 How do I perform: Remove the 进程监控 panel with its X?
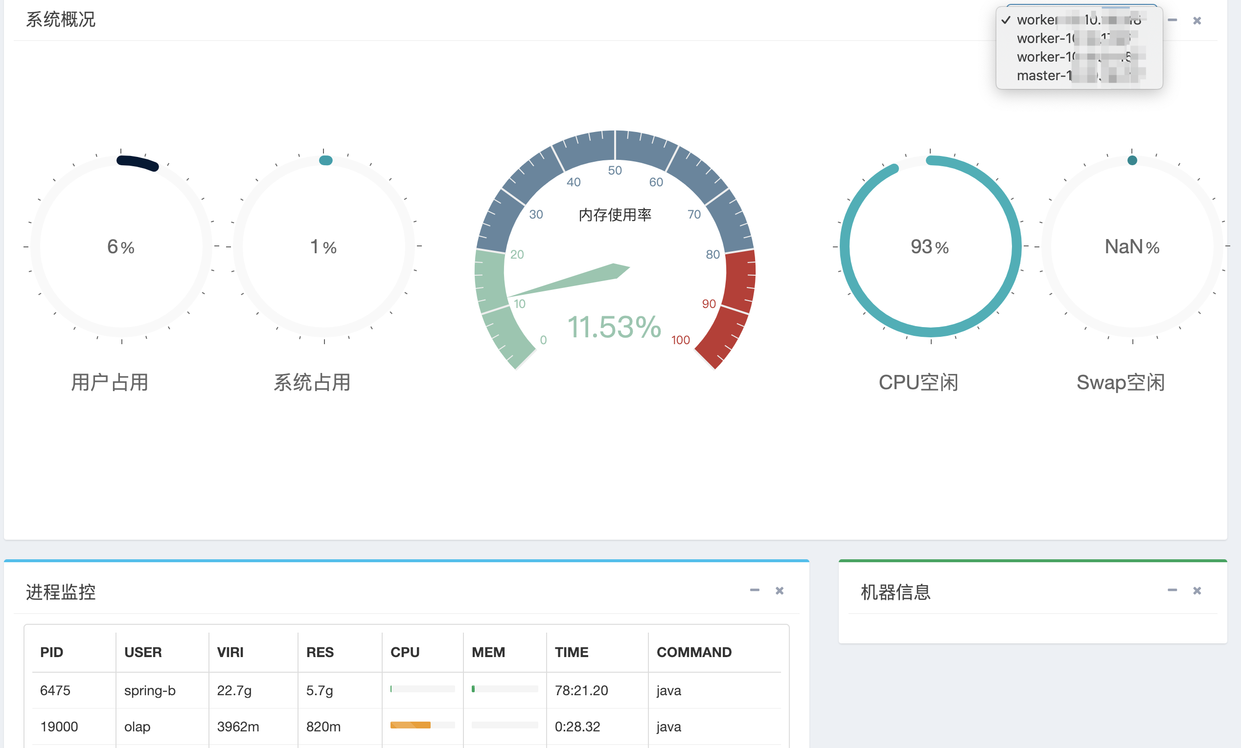click(779, 591)
